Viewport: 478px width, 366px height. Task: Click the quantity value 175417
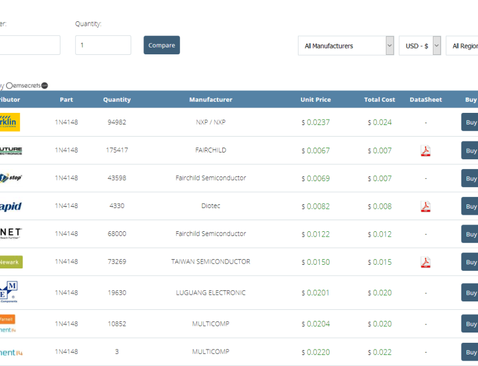pos(117,150)
